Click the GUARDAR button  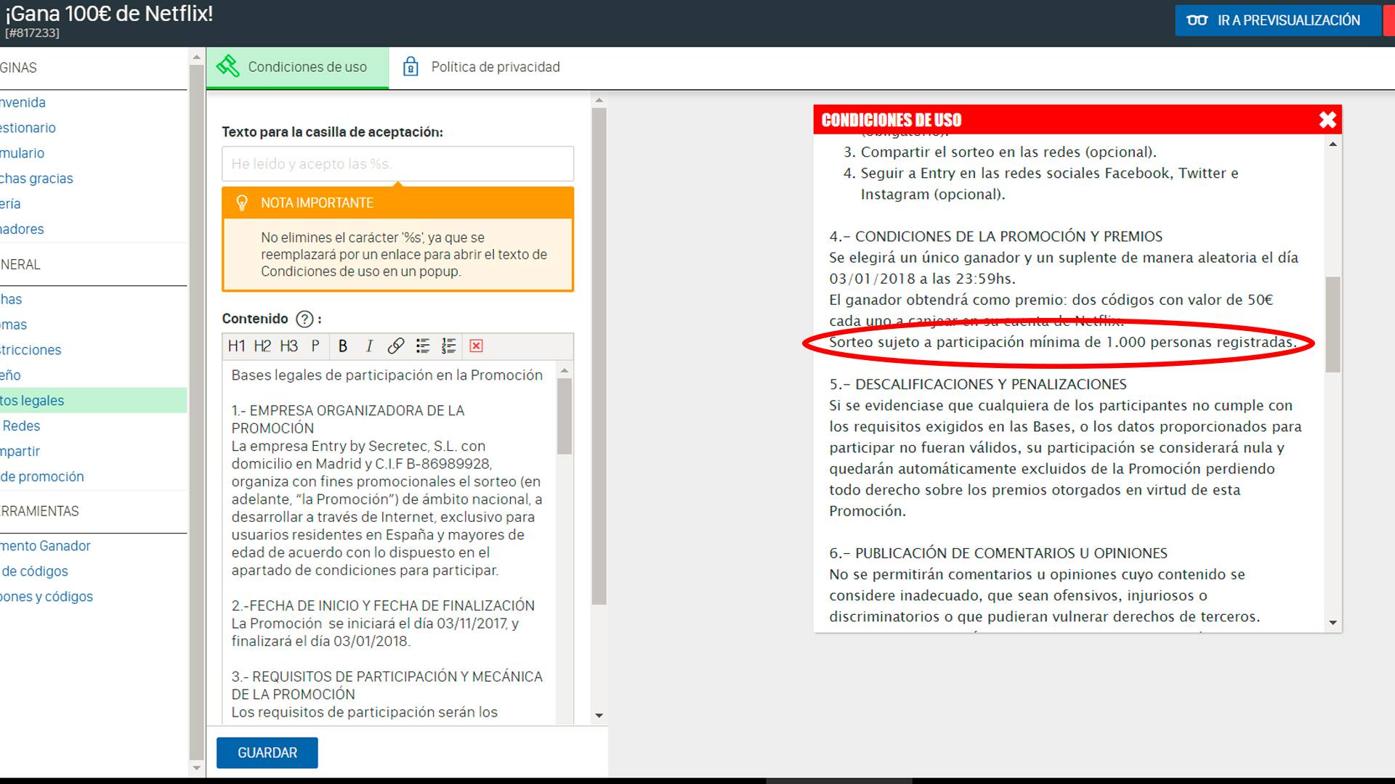tap(267, 753)
